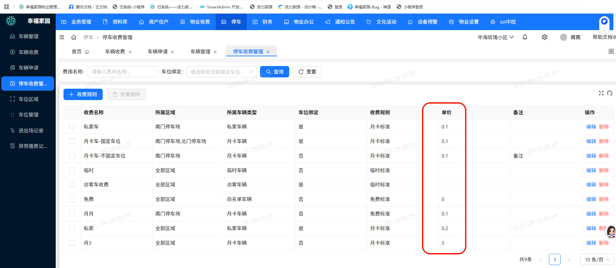
Task: Check the 月卡车-固定车位 row checkbox
Action: click(72, 141)
